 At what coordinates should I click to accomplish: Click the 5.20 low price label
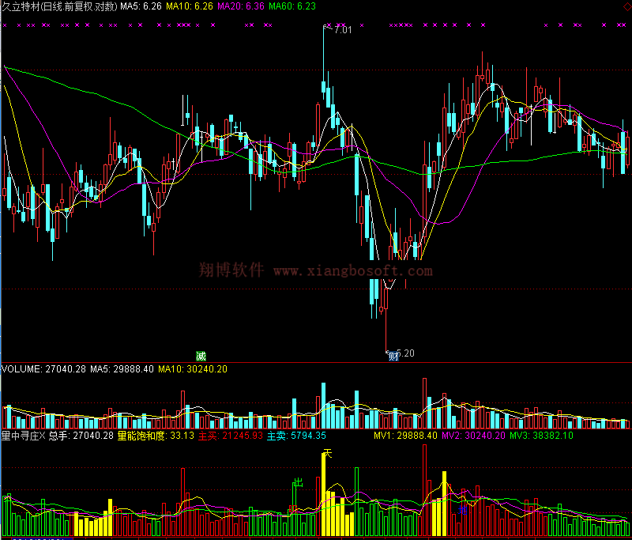[x=406, y=353]
